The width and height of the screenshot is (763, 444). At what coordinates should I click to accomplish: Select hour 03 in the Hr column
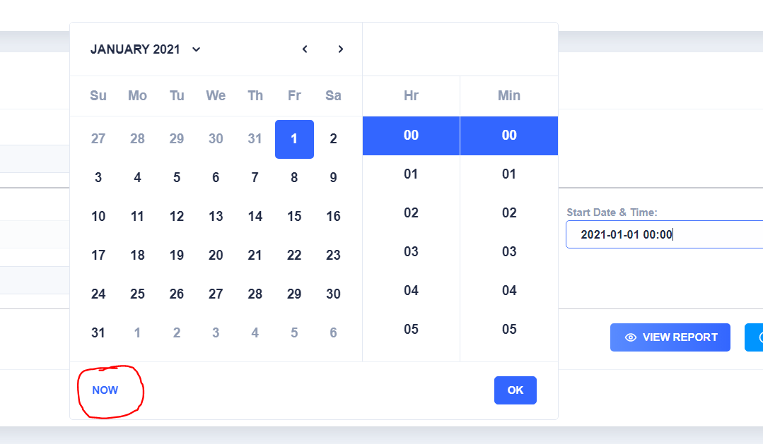[x=411, y=251]
